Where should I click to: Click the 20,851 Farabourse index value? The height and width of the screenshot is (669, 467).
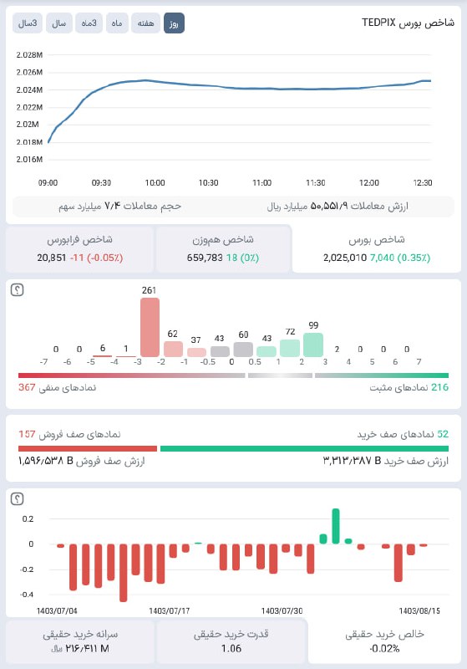tap(52, 258)
